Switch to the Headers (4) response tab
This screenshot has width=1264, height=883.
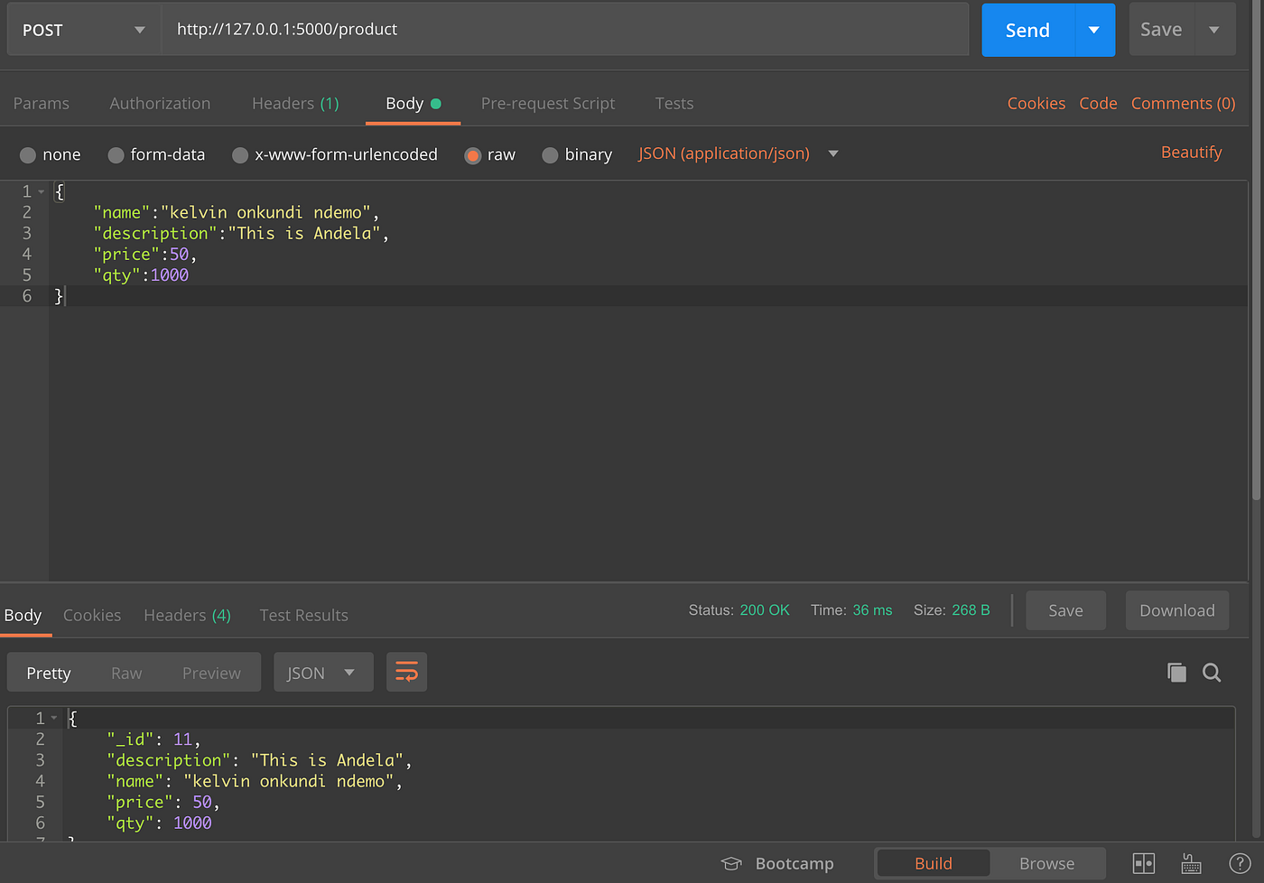tap(187, 615)
